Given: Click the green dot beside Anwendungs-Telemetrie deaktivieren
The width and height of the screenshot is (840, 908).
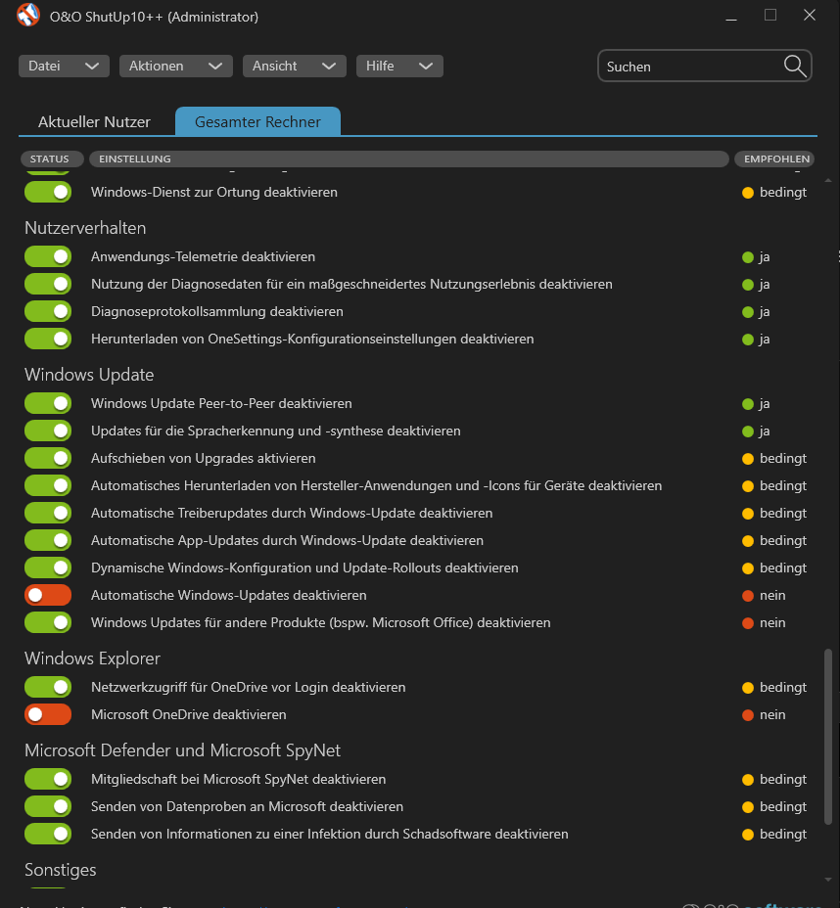Looking at the screenshot, I should 748,257.
